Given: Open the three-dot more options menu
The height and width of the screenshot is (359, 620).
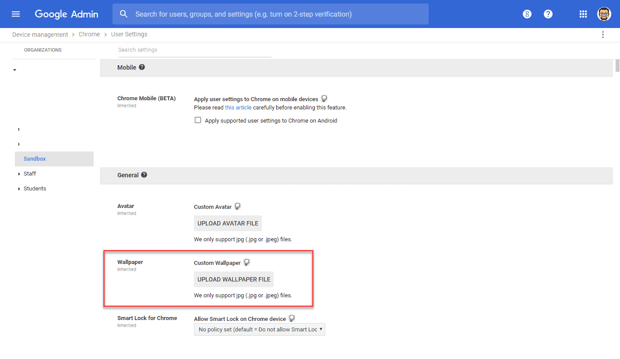Looking at the screenshot, I should [603, 35].
